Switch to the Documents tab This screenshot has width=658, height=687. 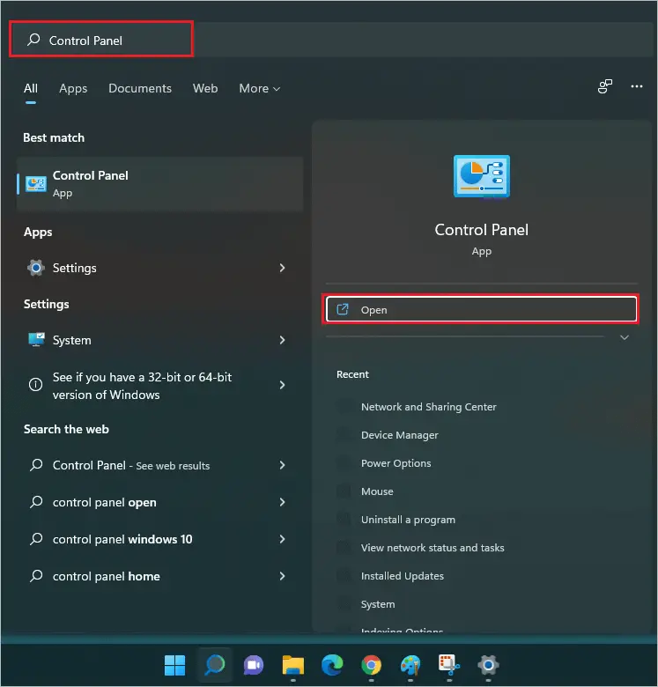point(140,88)
